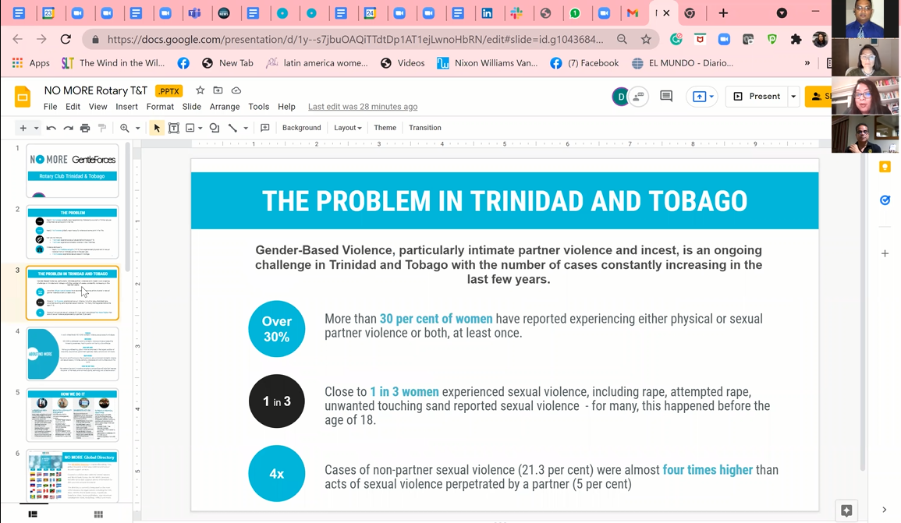The height and width of the screenshot is (523, 901).
Task: Activate the Select cursor tool
Action: pos(157,128)
